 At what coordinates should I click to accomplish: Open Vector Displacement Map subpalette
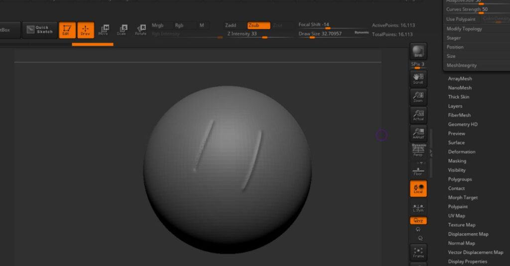(x=476, y=253)
